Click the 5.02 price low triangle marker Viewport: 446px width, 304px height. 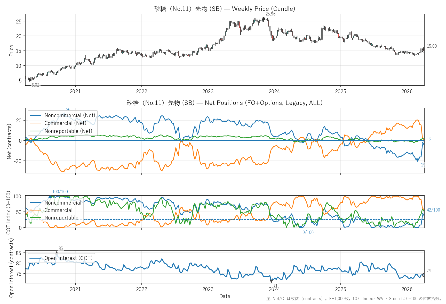30,80
